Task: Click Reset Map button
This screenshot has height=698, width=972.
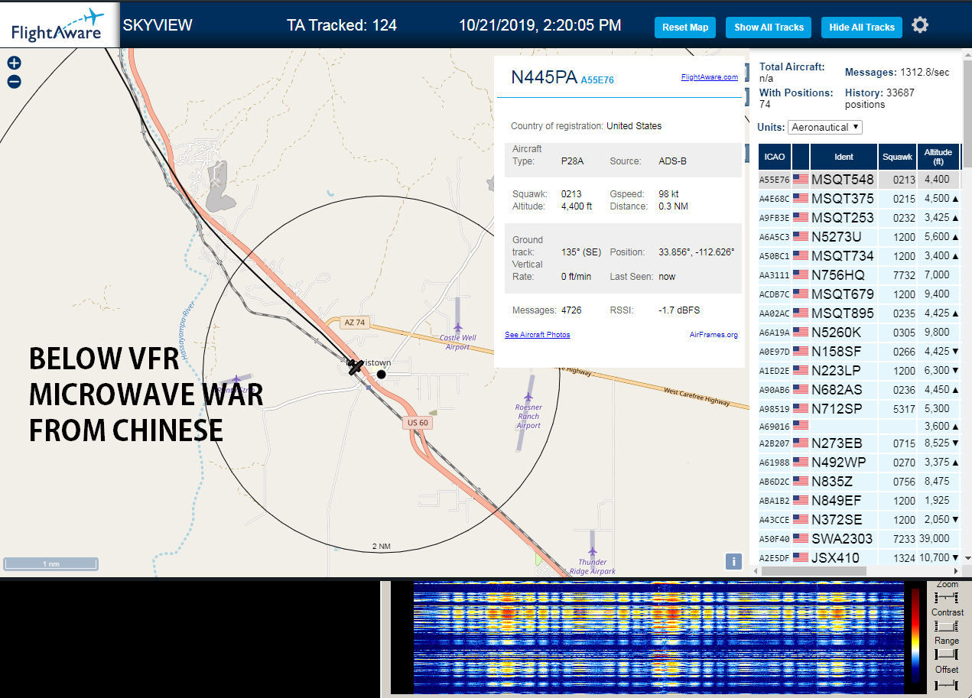Action: [x=685, y=28]
